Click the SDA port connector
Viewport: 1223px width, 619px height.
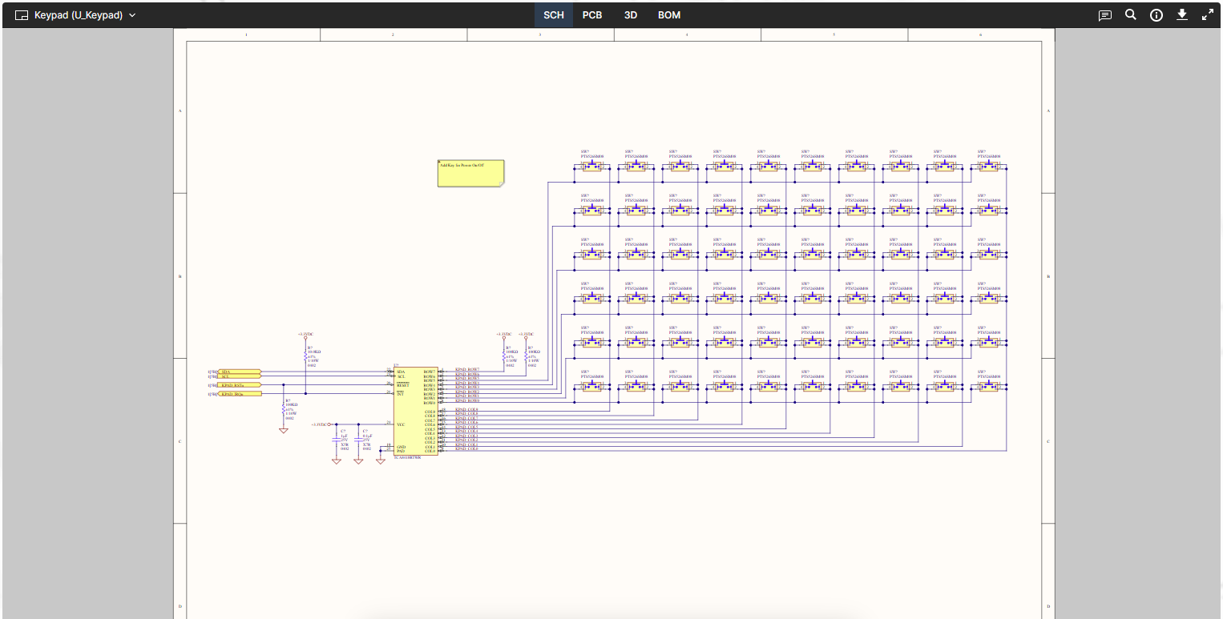[x=239, y=372]
